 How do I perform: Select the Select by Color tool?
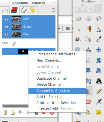[88, 29]
